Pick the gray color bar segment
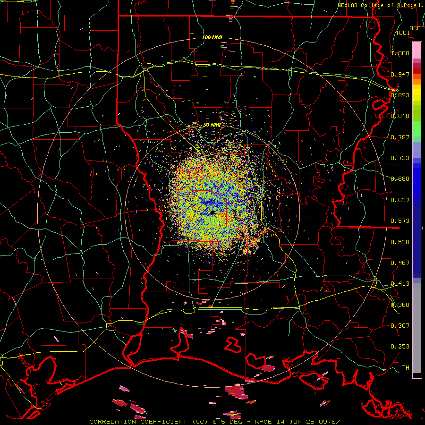The height and width of the screenshot is (425, 425). (x=417, y=328)
